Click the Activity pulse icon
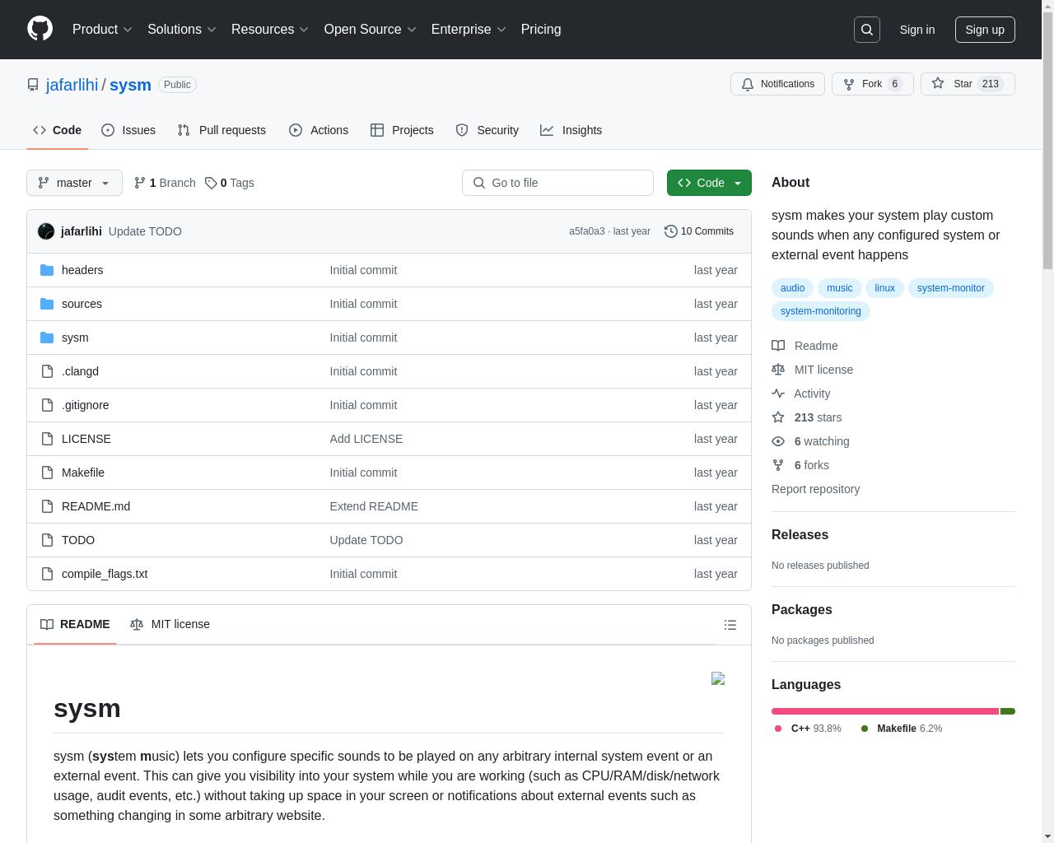1054x843 pixels. (x=778, y=394)
